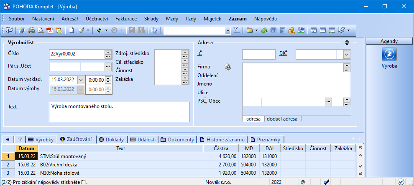
Task: Click the print icon in toolbar
Action: (x=31, y=30)
